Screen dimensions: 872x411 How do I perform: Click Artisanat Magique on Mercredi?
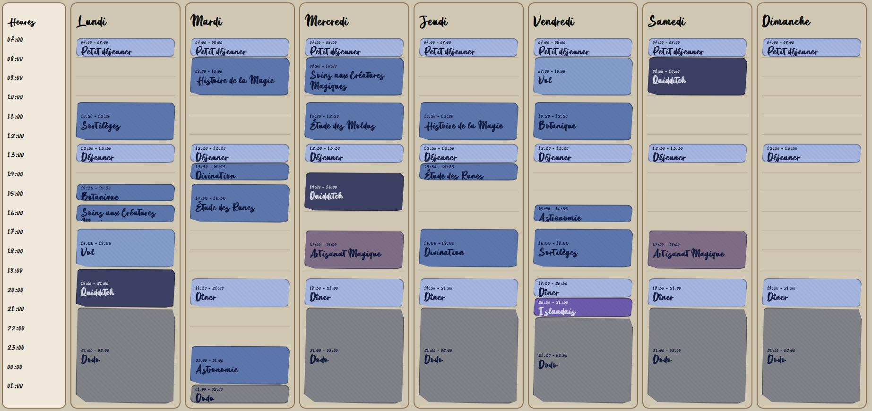354,250
